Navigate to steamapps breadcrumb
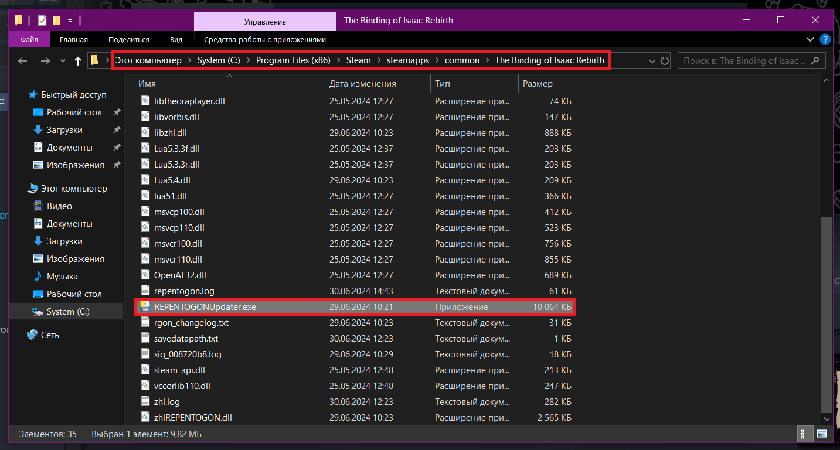This screenshot has width=840, height=450. click(x=408, y=60)
